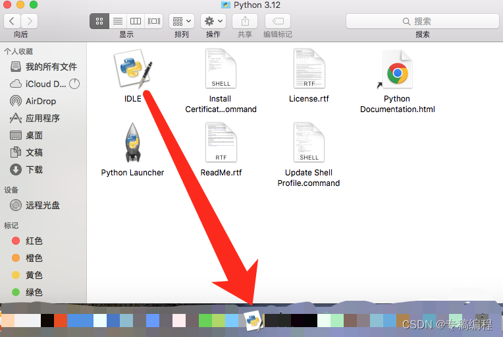Click the "Python Launcher" name label

click(132, 173)
